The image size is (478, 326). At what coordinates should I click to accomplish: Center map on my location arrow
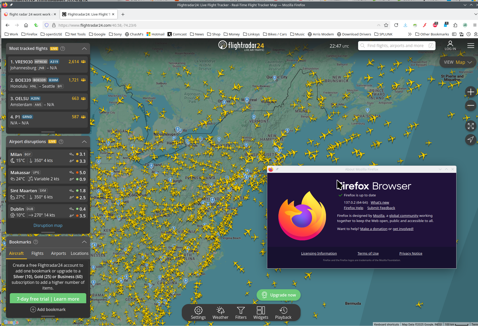[470, 140]
